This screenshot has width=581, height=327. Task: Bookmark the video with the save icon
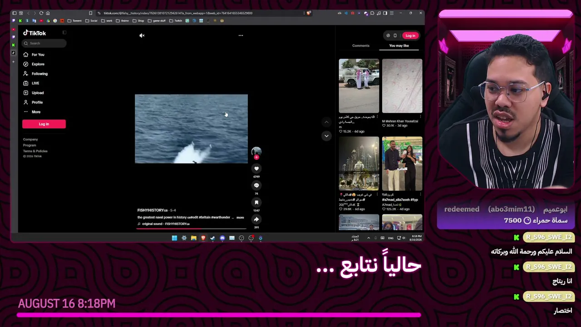256,203
